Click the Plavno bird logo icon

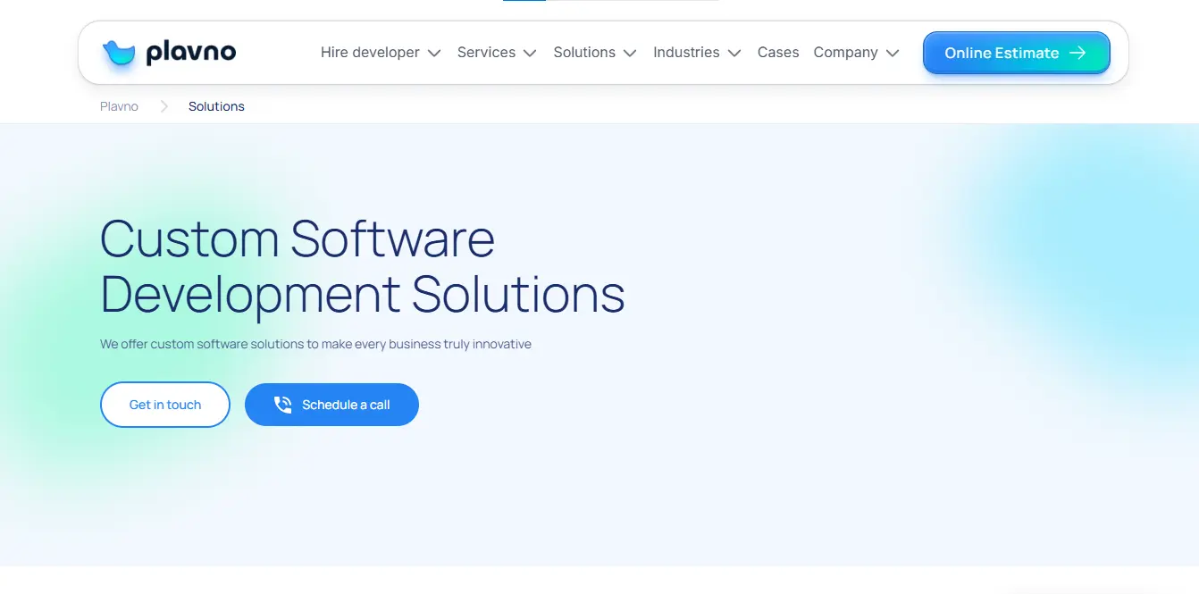pyautogui.click(x=118, y=54)
